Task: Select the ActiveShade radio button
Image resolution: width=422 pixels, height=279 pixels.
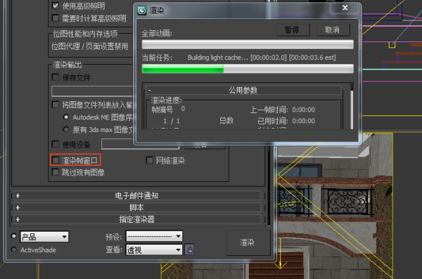Action: pos(13,249)
